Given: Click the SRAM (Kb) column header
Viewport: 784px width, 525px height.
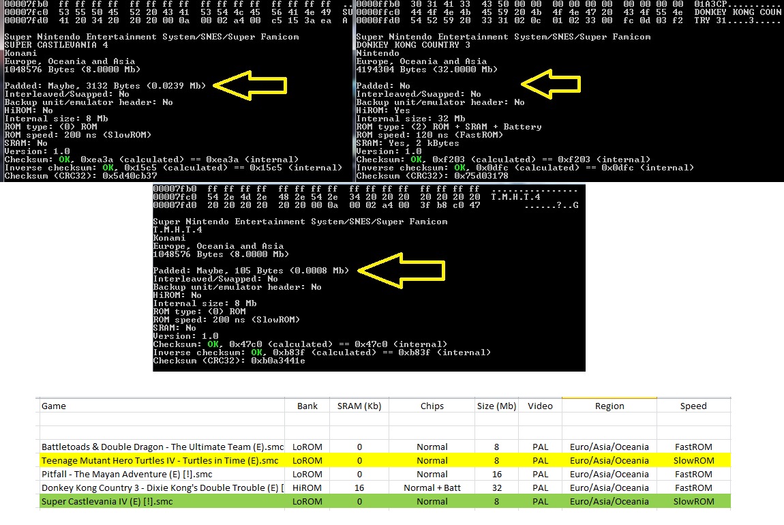Looking at the screenshot, I should point(359,406).
